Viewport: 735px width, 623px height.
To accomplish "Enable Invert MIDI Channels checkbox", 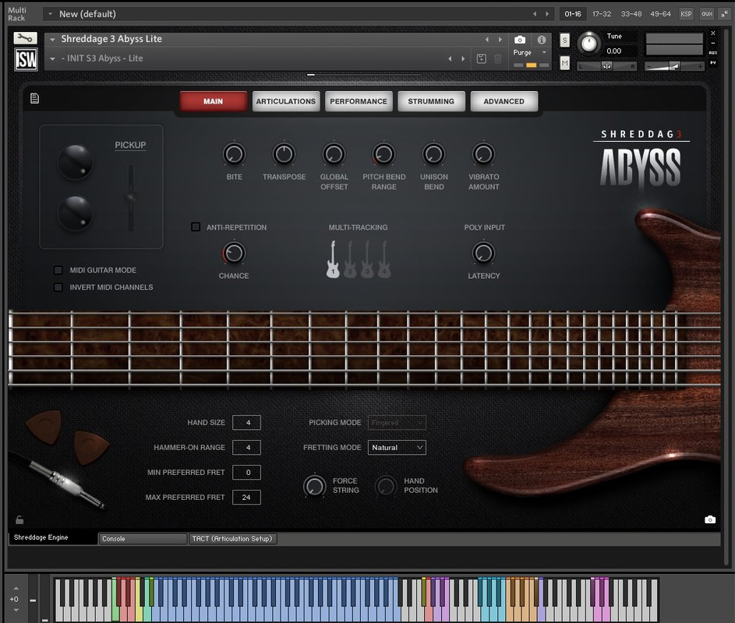I will tap(58, 287).
